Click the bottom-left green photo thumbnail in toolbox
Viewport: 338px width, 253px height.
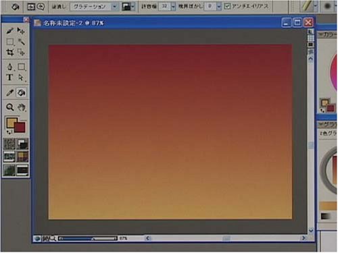click(x=9, y=170)
